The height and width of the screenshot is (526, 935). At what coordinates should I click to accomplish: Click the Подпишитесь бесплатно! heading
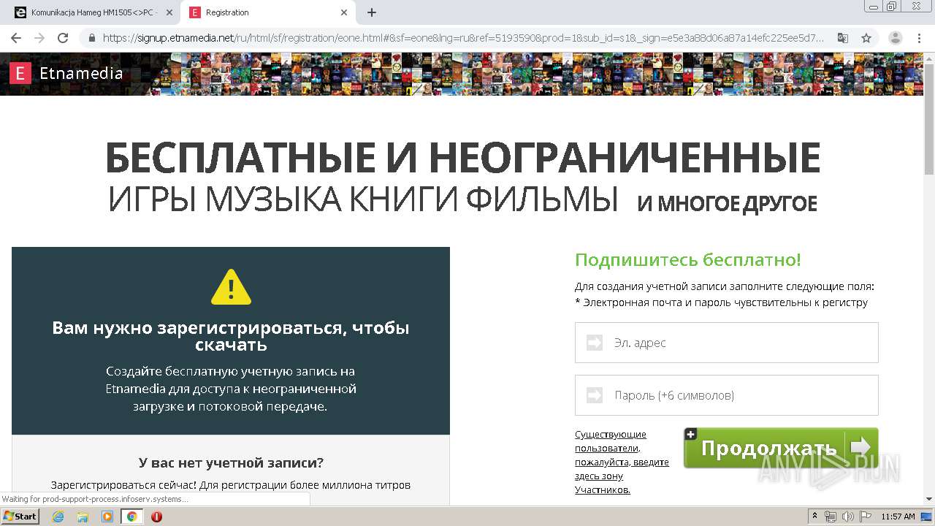tap(688, 260)
